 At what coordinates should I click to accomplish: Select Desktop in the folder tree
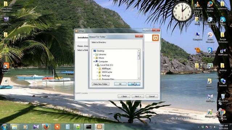point(100,51)
